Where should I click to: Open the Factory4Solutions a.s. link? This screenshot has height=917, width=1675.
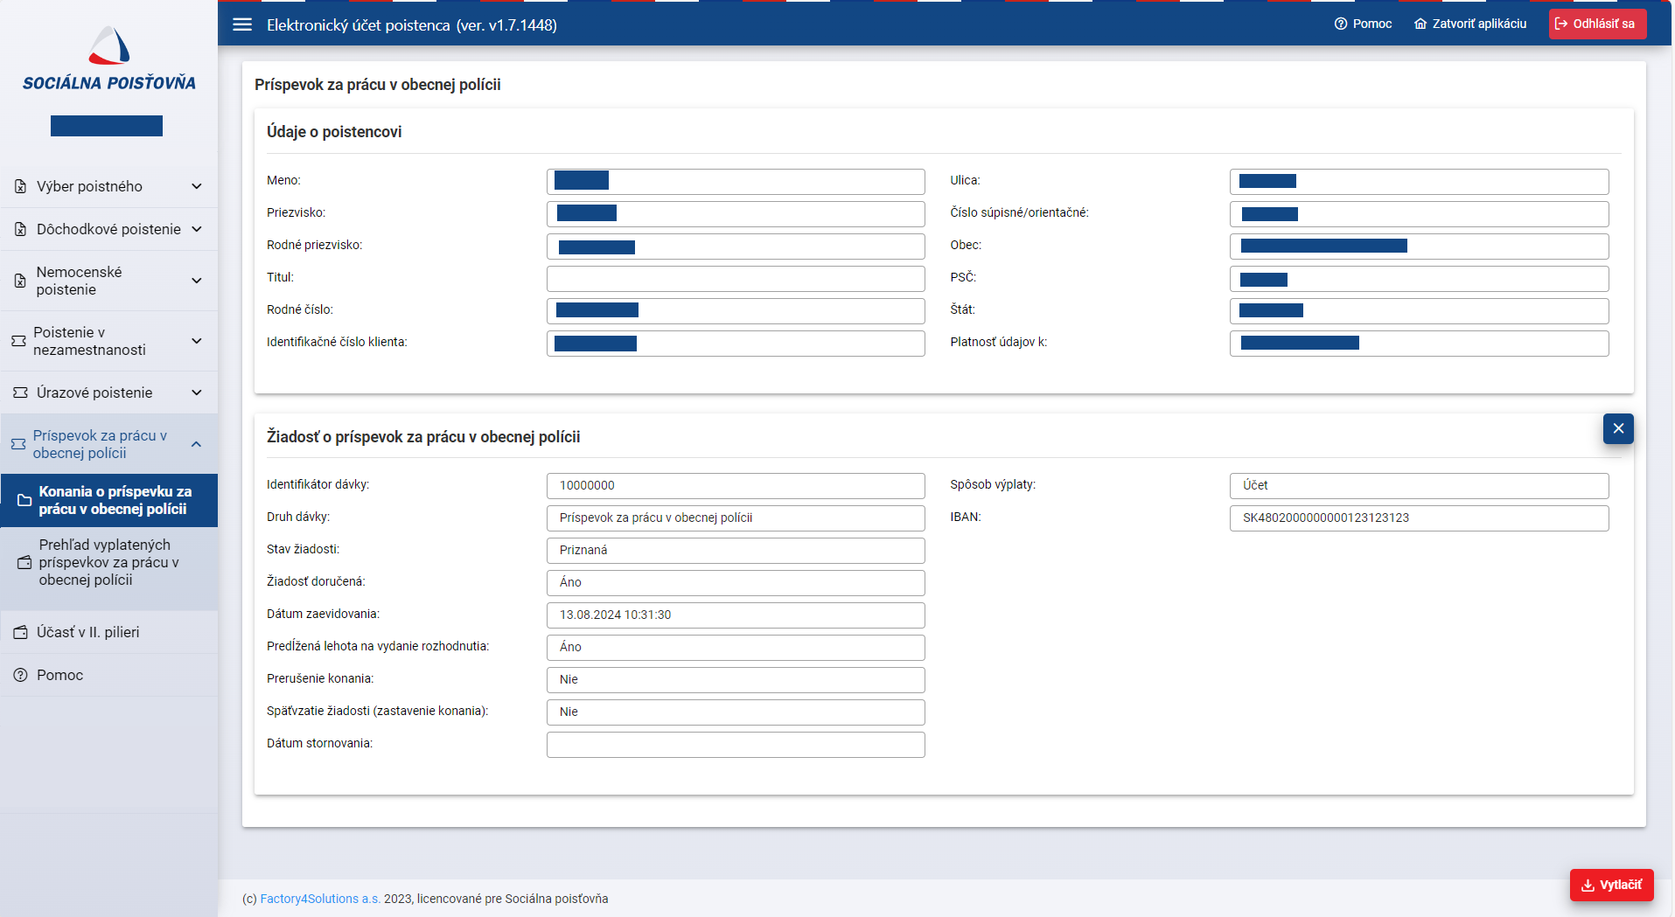[x=319, y=899]
